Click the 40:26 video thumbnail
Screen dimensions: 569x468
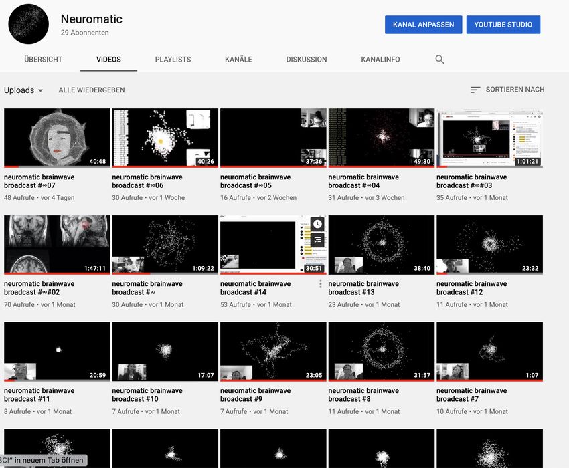165,138
